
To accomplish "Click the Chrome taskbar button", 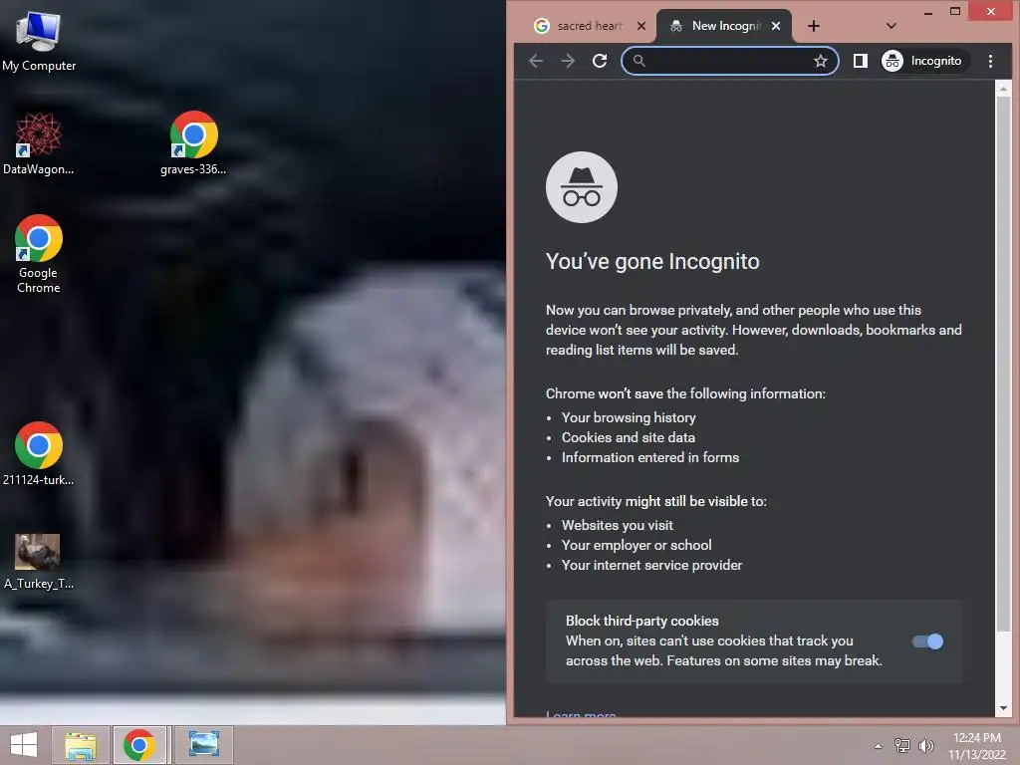I will (x=139, y=745).
